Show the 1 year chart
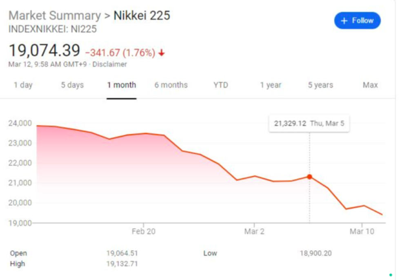The height and width of the screenshot is (280, 400). click(271, 85)
